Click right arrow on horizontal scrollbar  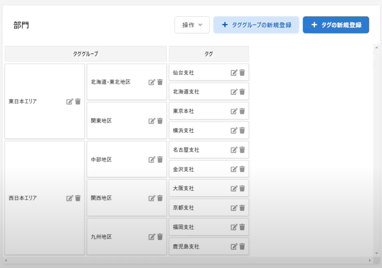(370, 260)
